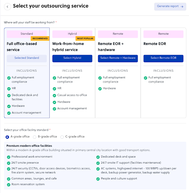Click the check icon beside Professional work environment
The height and width of the screenshot is (193, 189).
pyautogui.click(x=9, y=157)
